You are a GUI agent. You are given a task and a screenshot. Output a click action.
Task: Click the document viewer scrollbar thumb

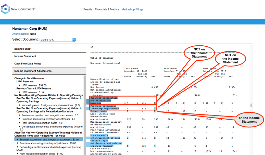point(251,105)
